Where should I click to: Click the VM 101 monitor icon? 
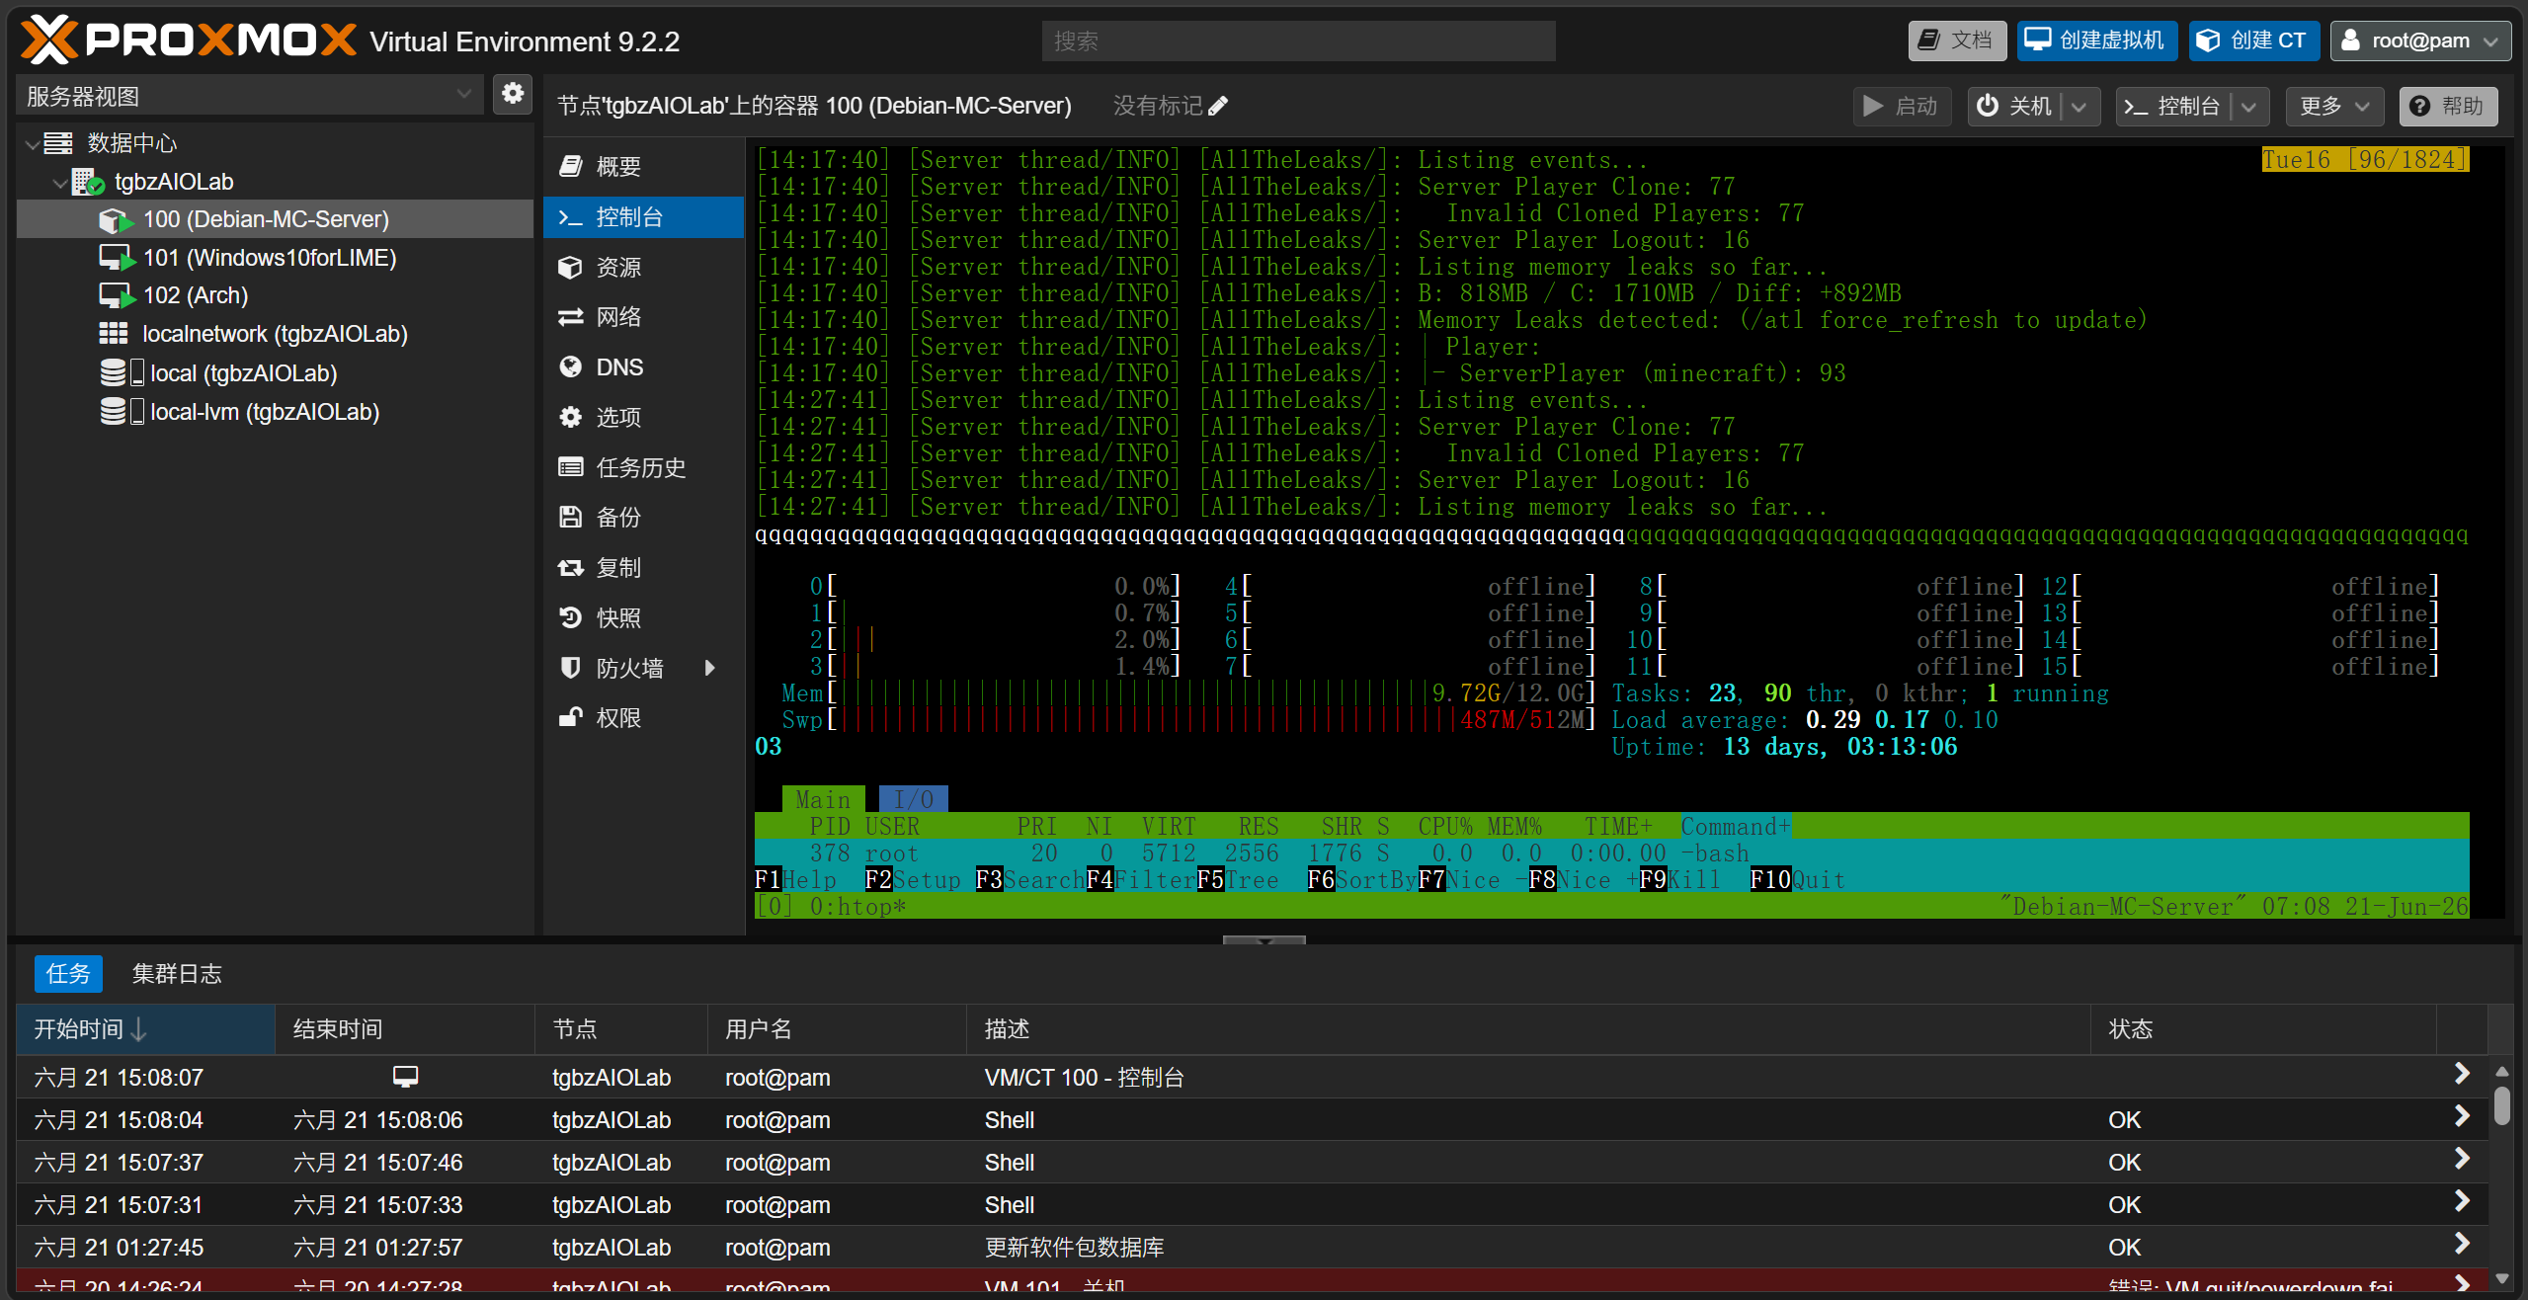117,258
